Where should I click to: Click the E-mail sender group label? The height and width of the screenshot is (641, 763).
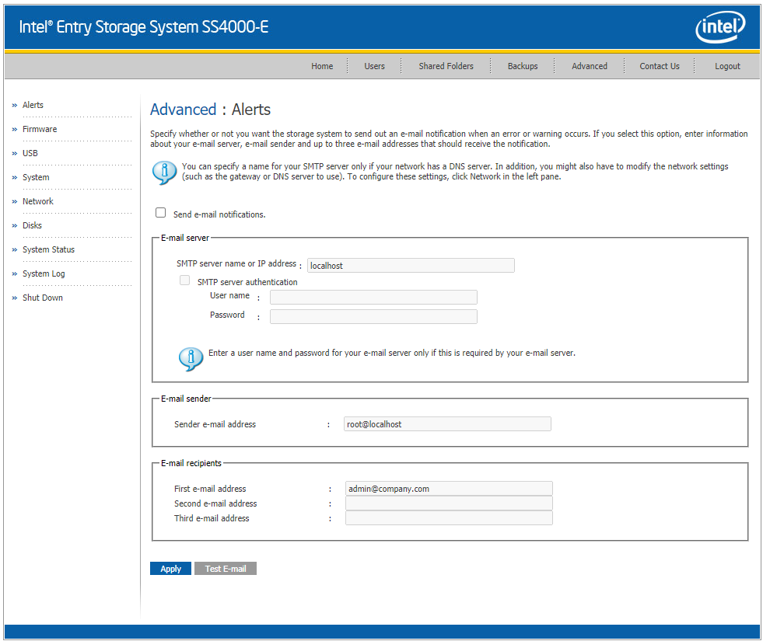pyautogui.click(x=186, y=399)
